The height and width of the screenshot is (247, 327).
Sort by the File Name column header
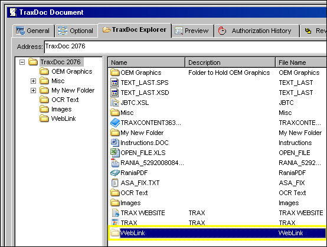(x=302, y=62)
